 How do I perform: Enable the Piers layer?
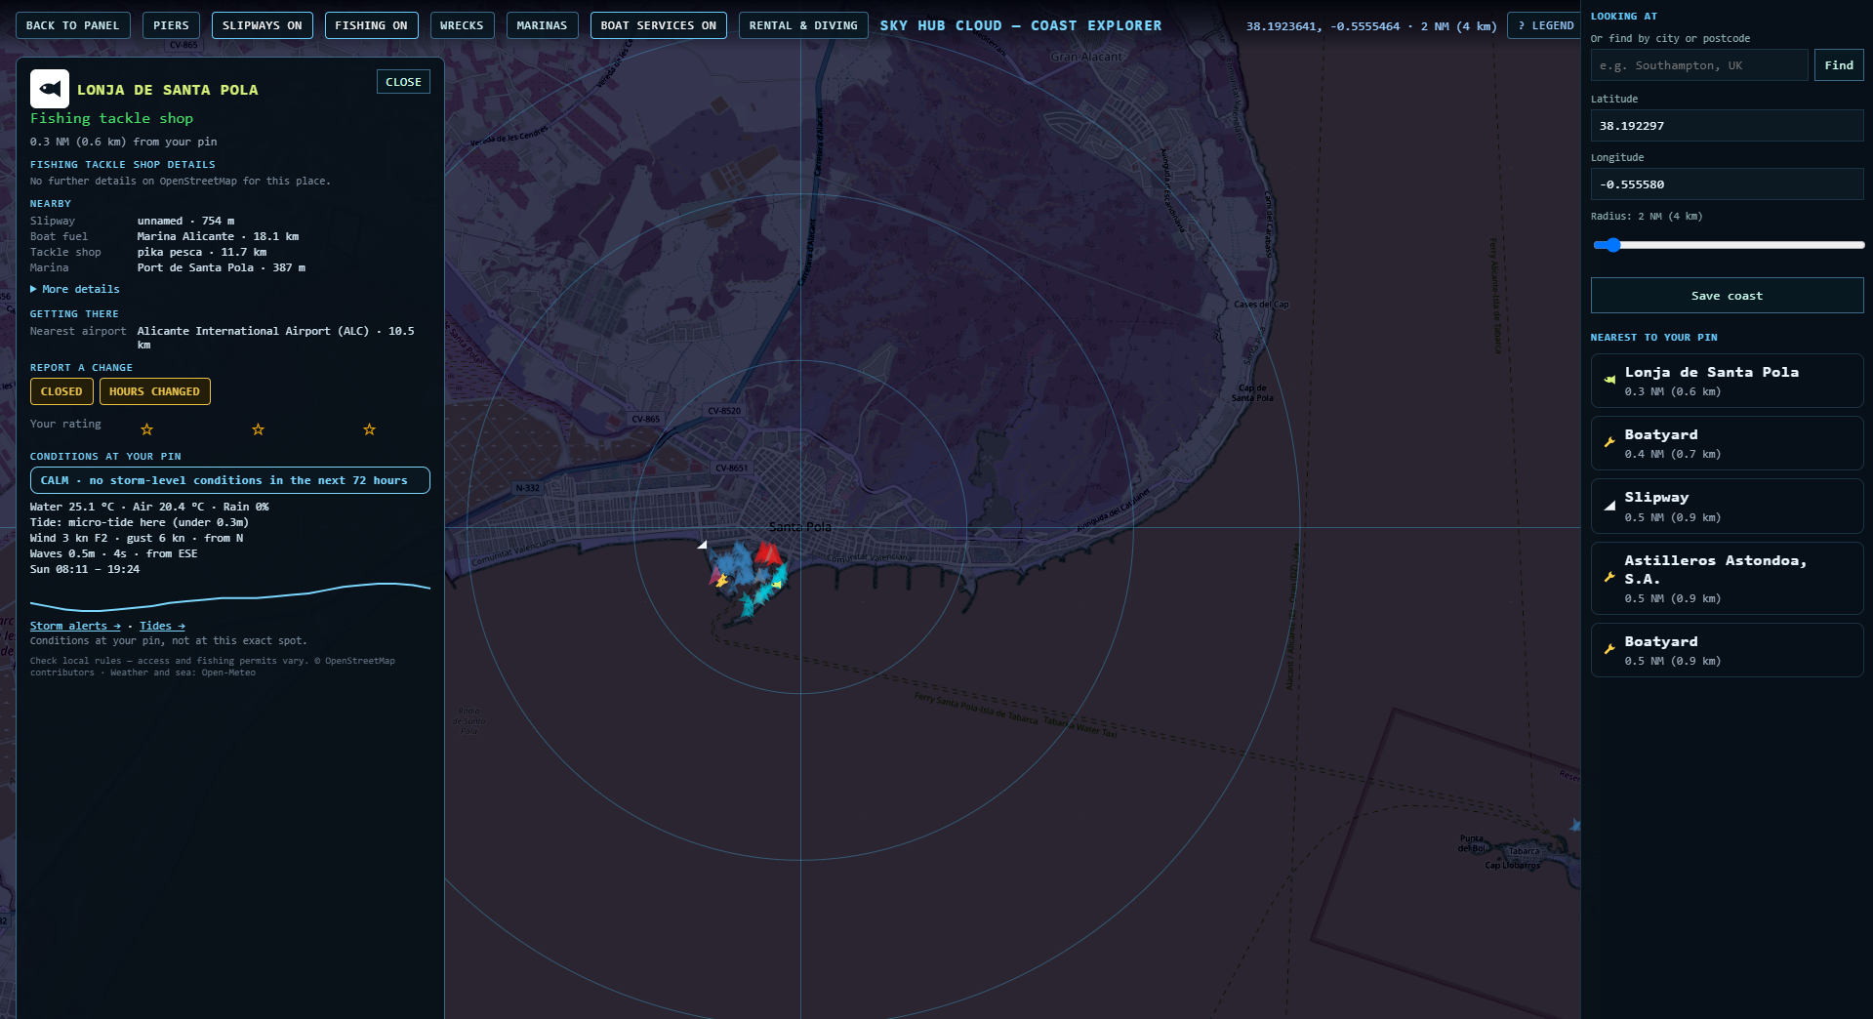pyautogui.click(x=171, y=25)
